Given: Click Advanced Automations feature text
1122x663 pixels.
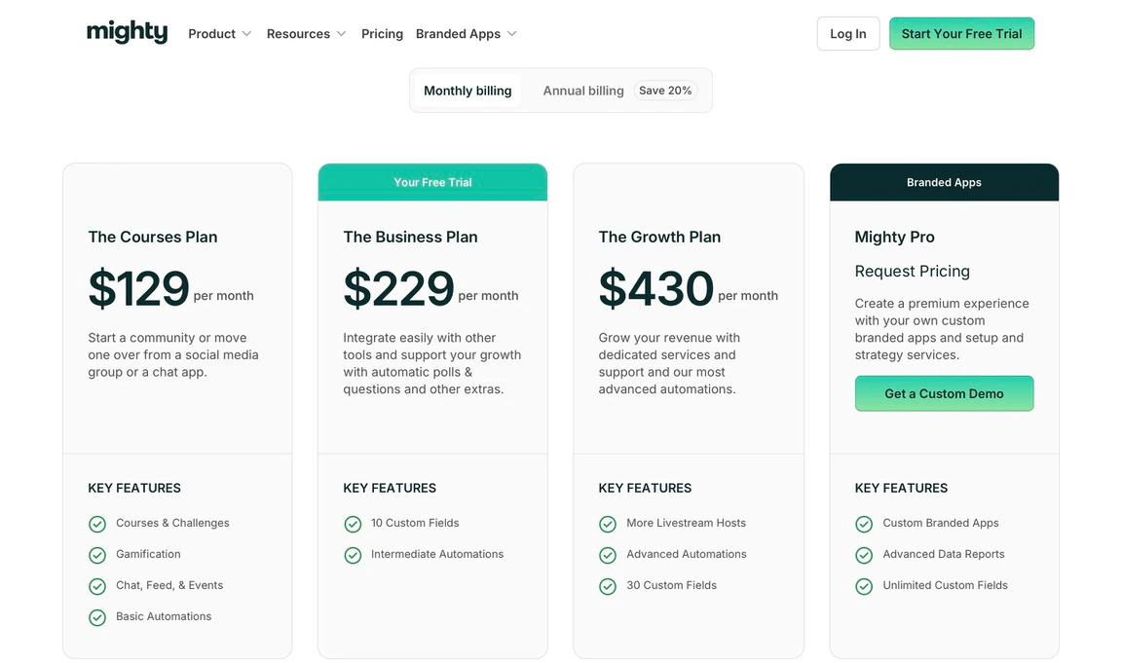Looking at the screenshot, I should (687, 554).
